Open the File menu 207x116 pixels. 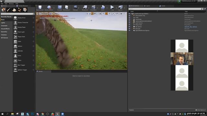[x=2, y=4]
